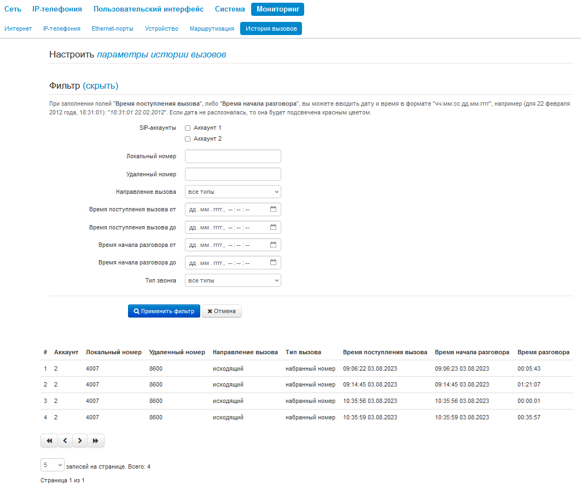Focus the Удаленный номер input field
This screenshot has height=490, width=581.
point(233,174)
